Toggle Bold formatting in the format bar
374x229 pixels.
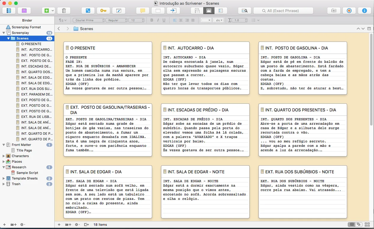point(152,20)
